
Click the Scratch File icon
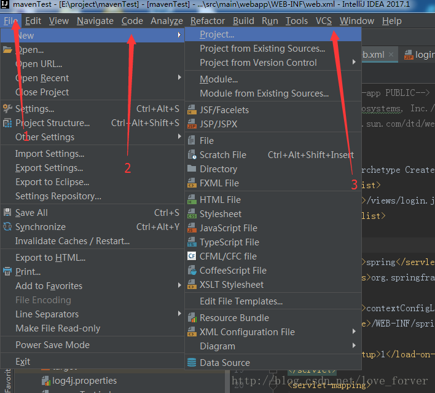192,154
